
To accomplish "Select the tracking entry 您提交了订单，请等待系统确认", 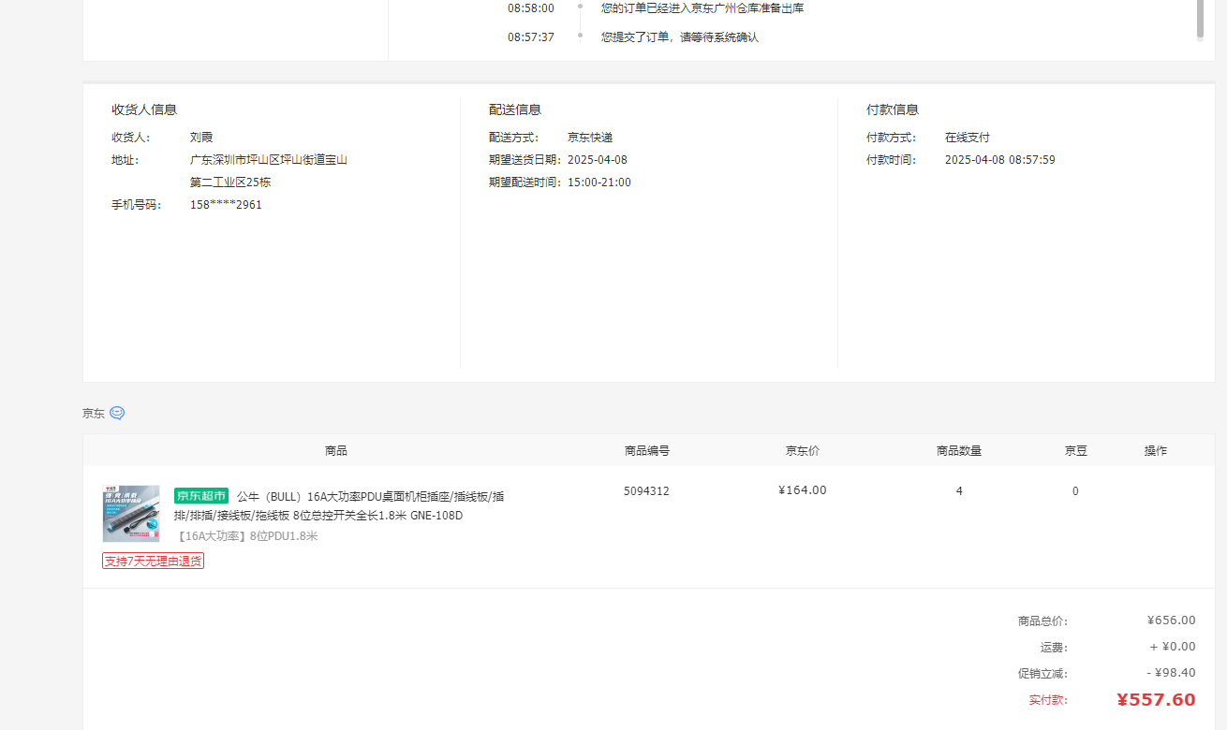I will [680, 36].
